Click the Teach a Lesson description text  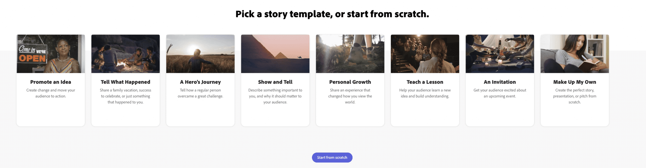coord(425,93)
